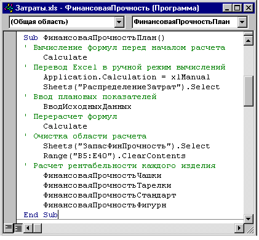Click the horizontal scrollbar thumb
The image size is (259, 240).
[37, 228]
